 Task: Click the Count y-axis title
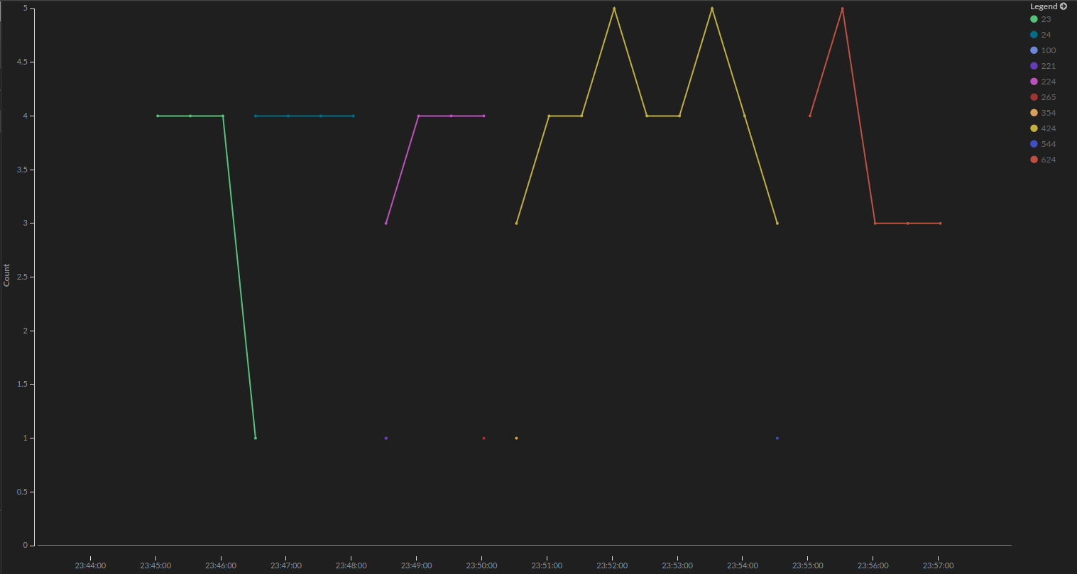tap(7, 275)
